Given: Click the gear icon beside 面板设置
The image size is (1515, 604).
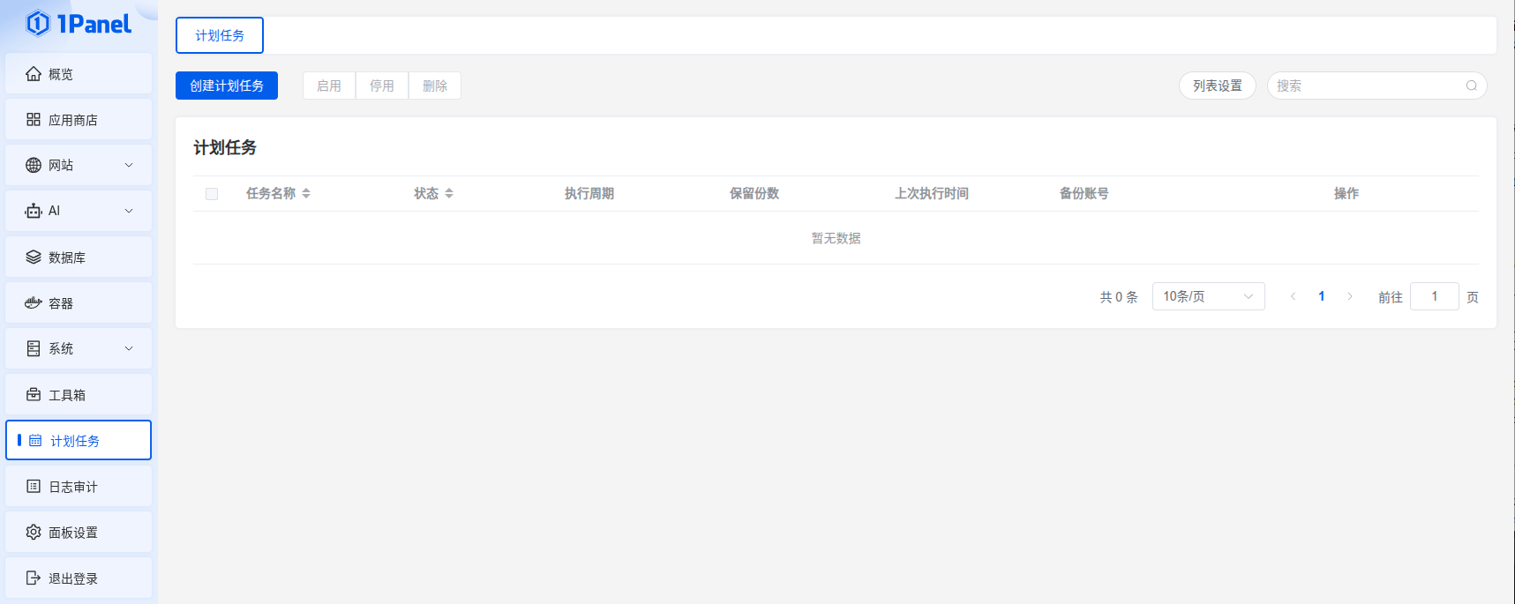Looking at the screenshot, I should tap(34, 532).
